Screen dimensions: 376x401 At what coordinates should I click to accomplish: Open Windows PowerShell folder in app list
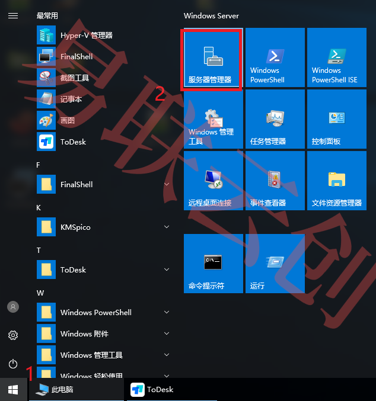click(105, 312)
